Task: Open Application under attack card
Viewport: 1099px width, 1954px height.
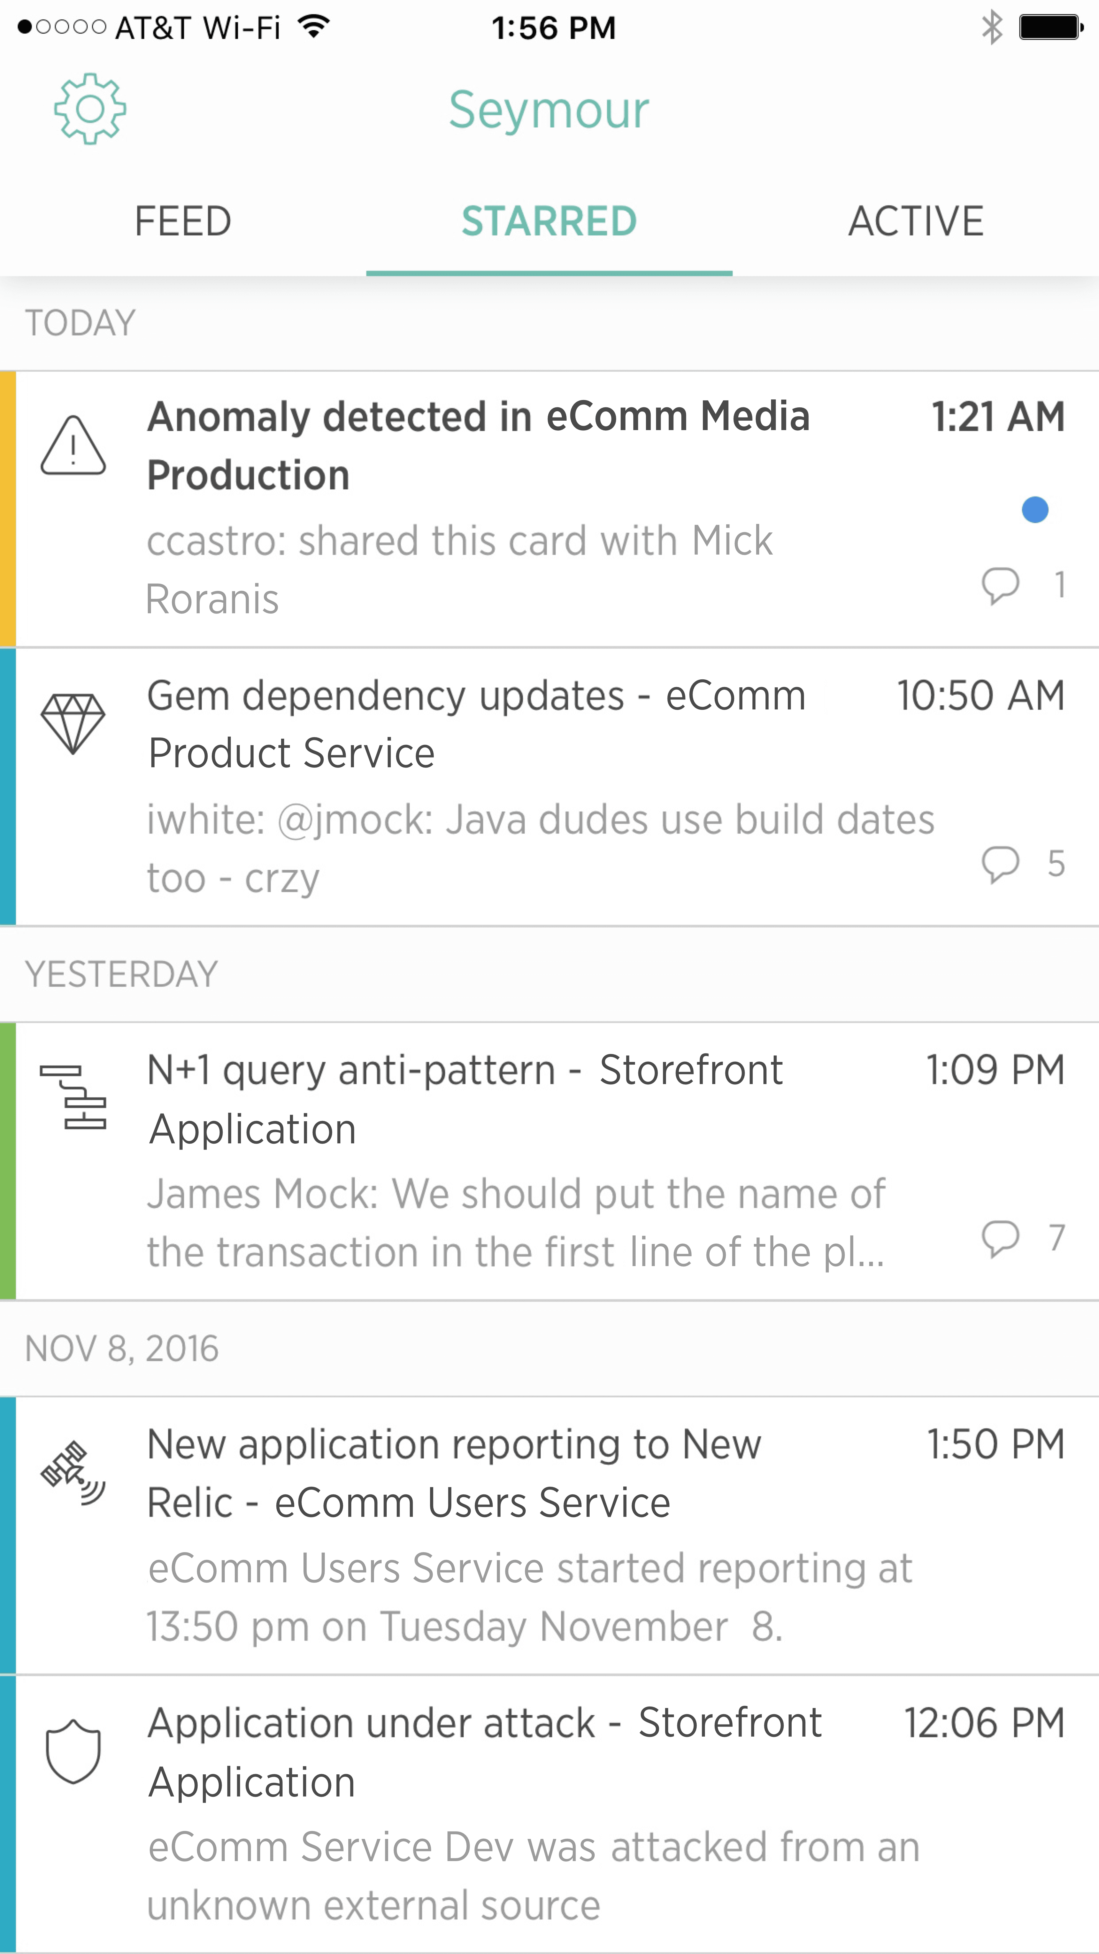Action: pyautogui.click(x=484, y=1751)
